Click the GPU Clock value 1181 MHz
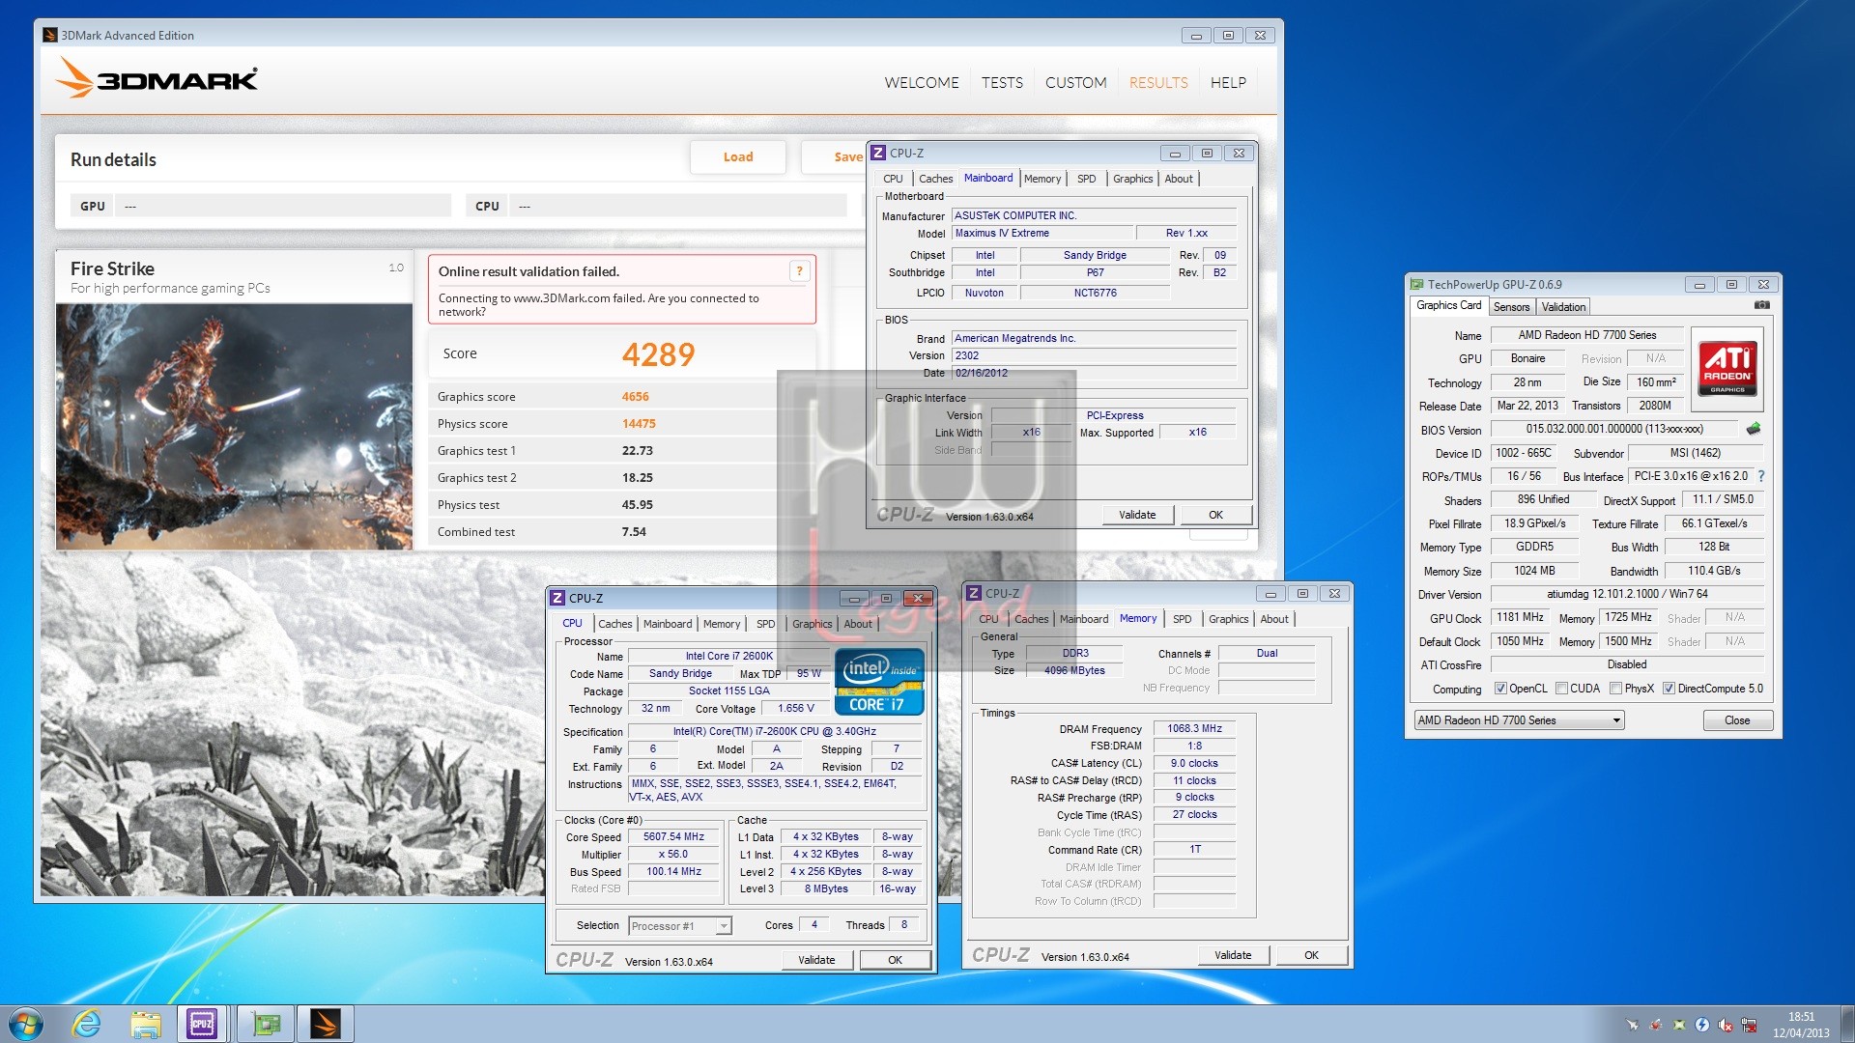 click(1520, 618)
